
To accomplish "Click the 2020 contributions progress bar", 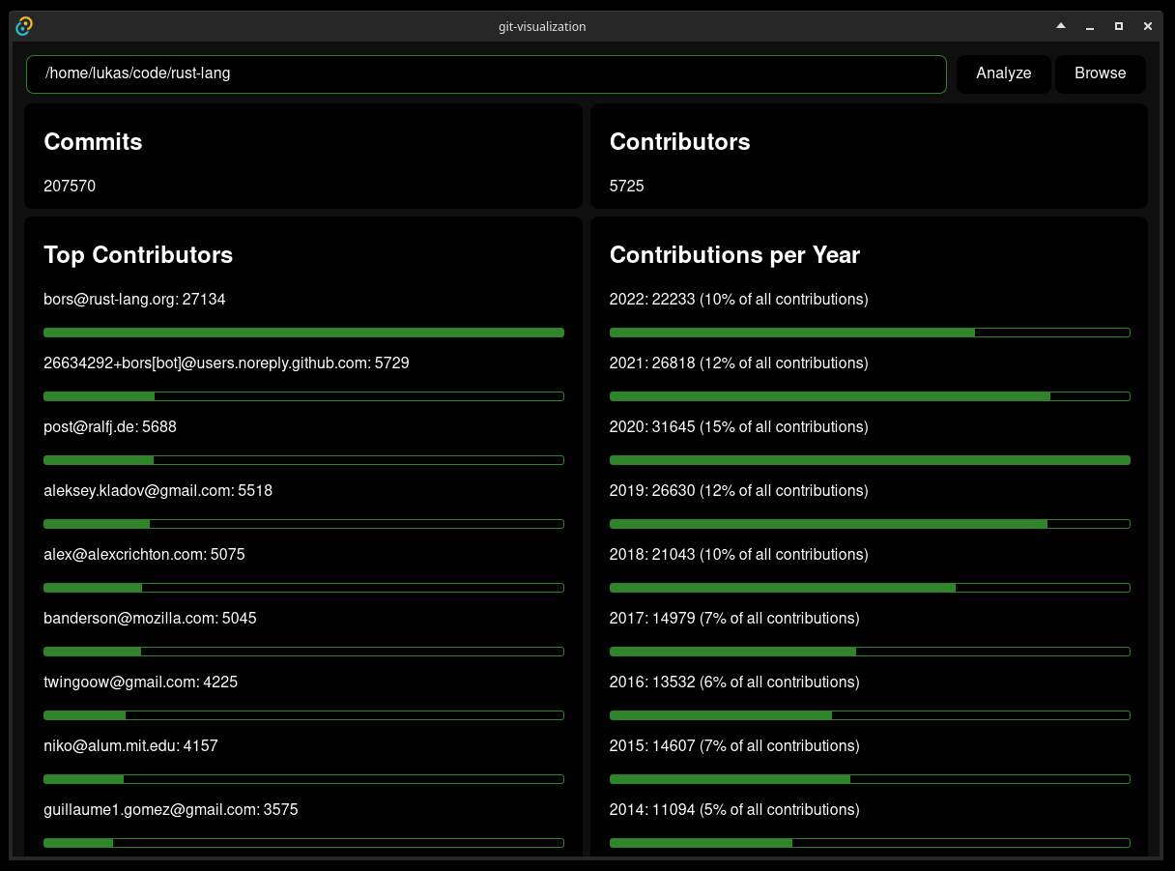I will click(x=869, y=460).
